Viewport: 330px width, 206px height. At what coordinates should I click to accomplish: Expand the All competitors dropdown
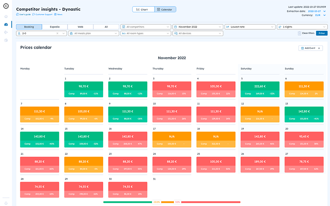pyautogui.click(x=145, y=27)
